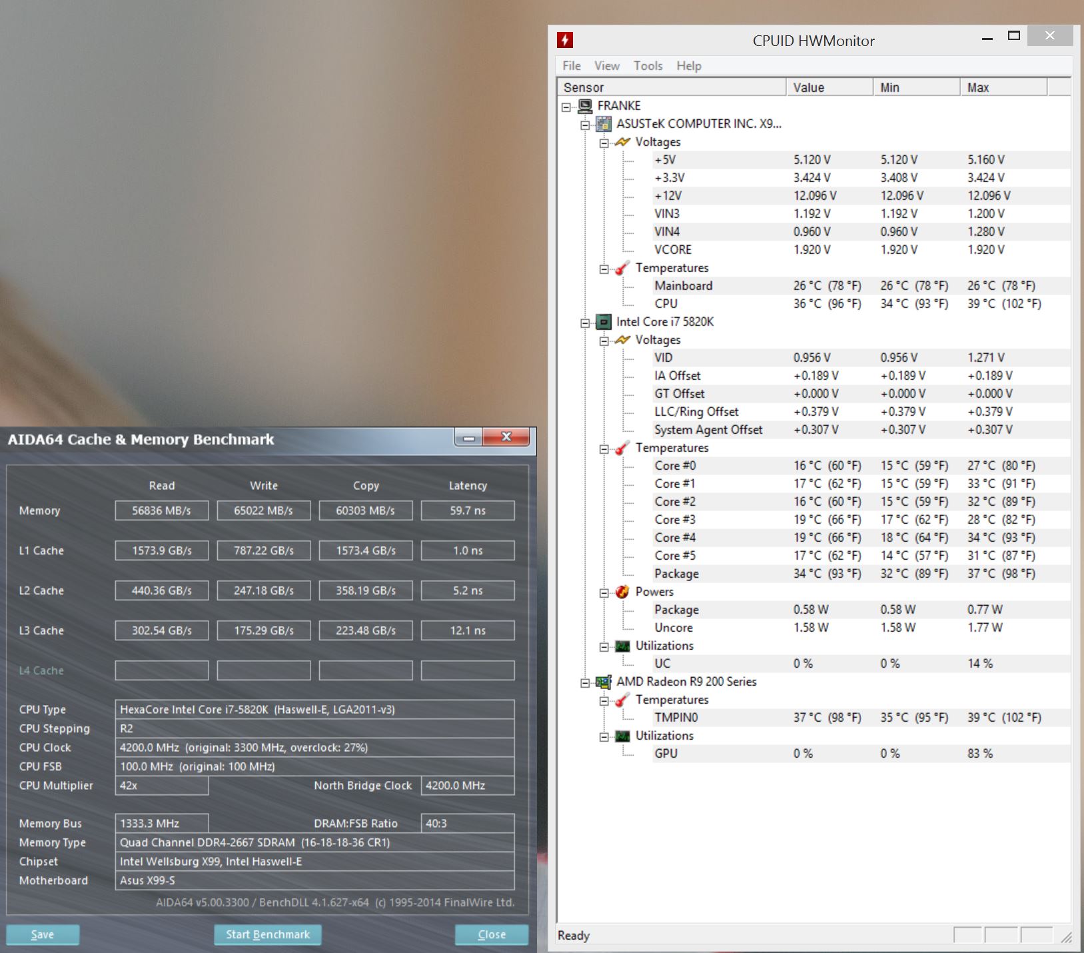The image size is (1084, 953).
Task: Click the Max column header
Action: (1004, 87)
